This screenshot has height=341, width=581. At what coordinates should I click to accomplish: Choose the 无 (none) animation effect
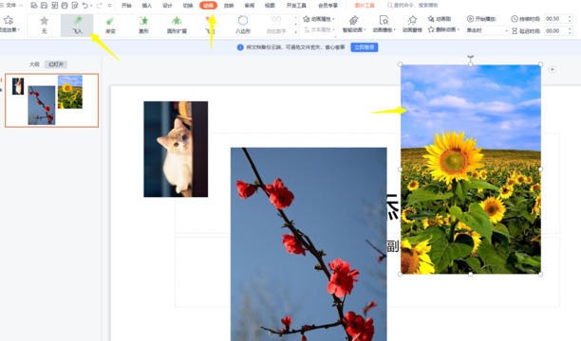(x=44, y=26)
